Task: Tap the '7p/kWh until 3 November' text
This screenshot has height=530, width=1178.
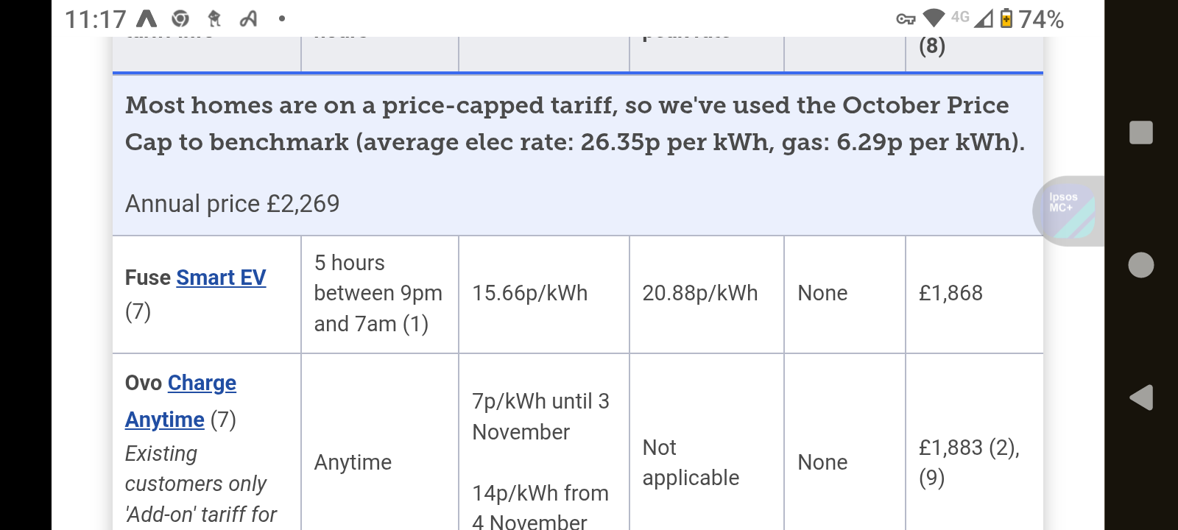Action: click(540, 417)
